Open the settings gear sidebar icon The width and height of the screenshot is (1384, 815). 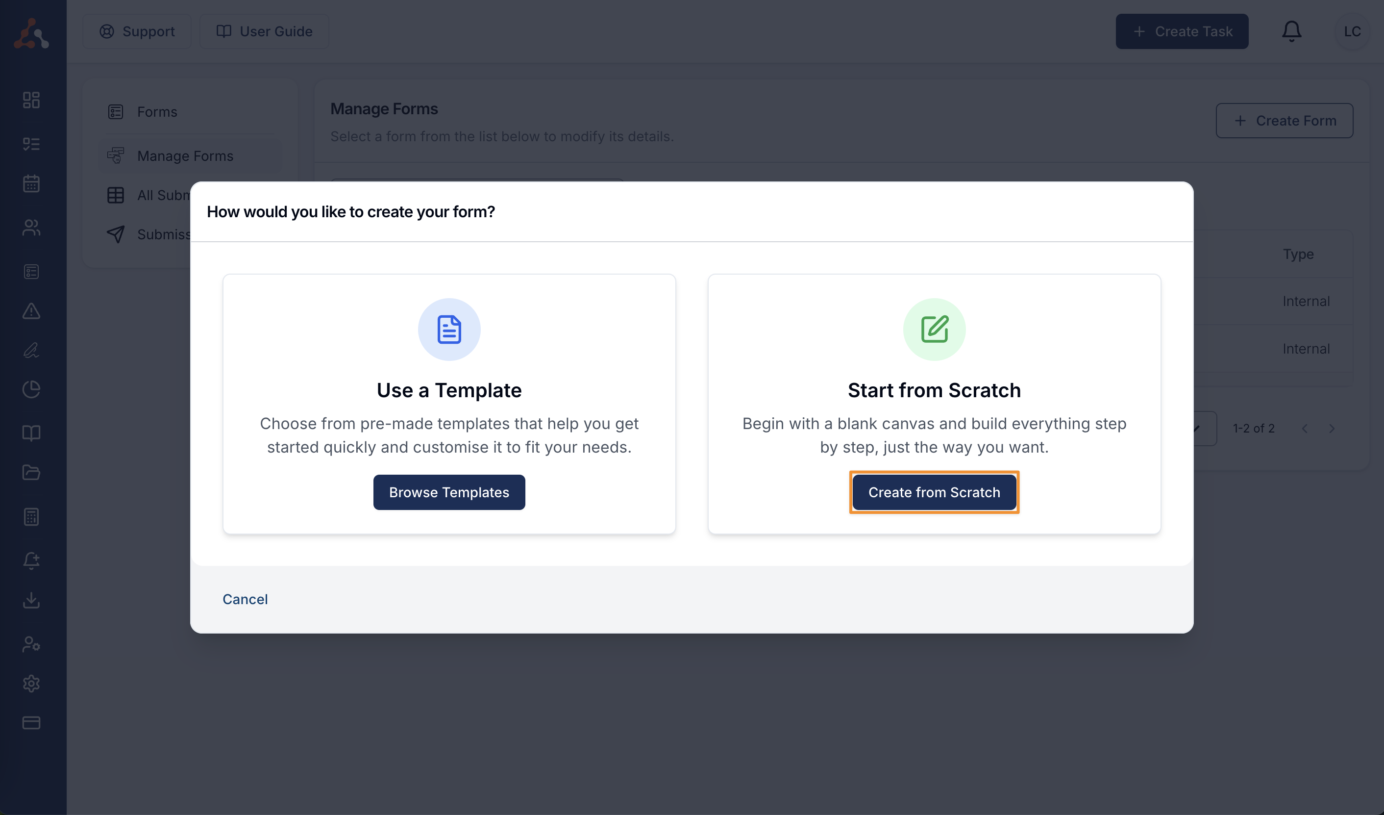click(31, 683)
